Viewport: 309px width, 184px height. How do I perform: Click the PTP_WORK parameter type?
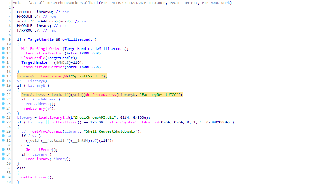(x=210, y=3)
